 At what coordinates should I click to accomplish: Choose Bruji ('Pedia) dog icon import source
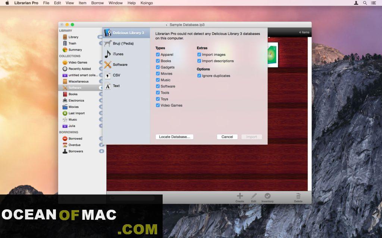pyautogui.click(x=108, y=44)
